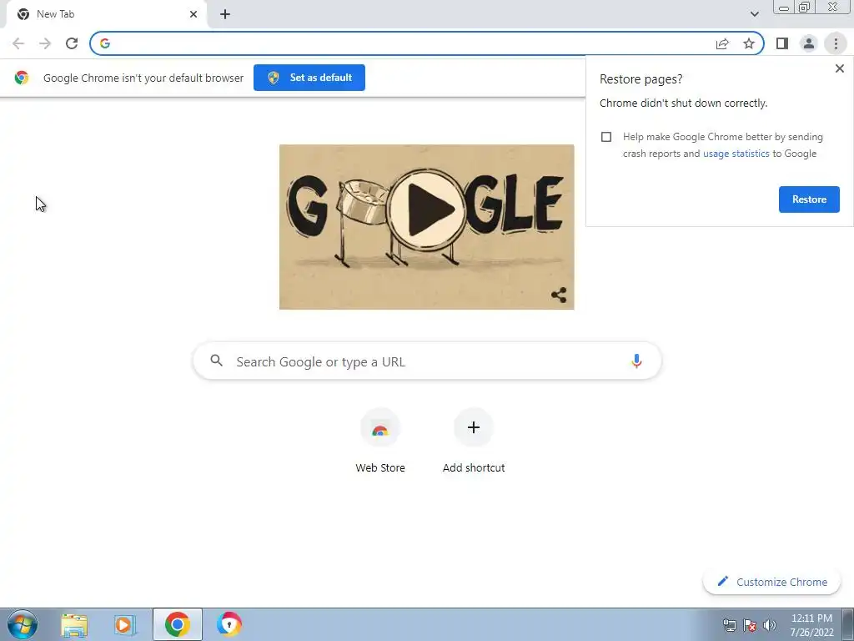Click the magnifier icon in search box
854x641 pixels.
pos(216,361)
